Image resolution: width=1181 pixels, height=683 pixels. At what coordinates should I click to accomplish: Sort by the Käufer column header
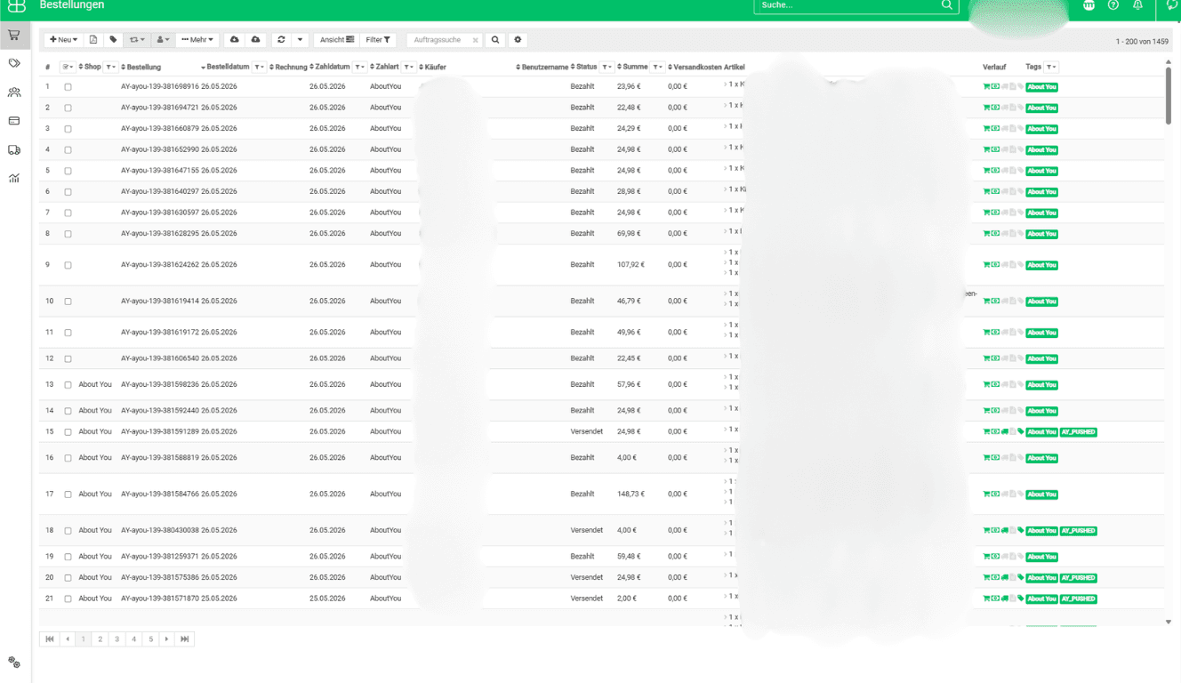click(433, 67)
